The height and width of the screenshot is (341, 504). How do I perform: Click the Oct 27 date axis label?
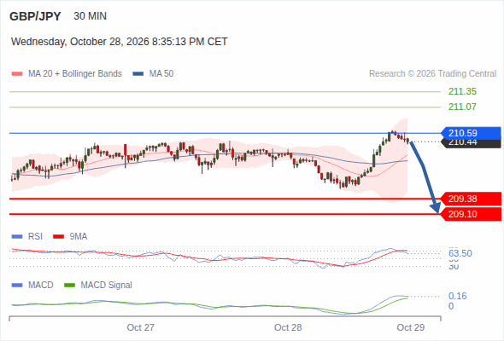[x=140, y=327]
